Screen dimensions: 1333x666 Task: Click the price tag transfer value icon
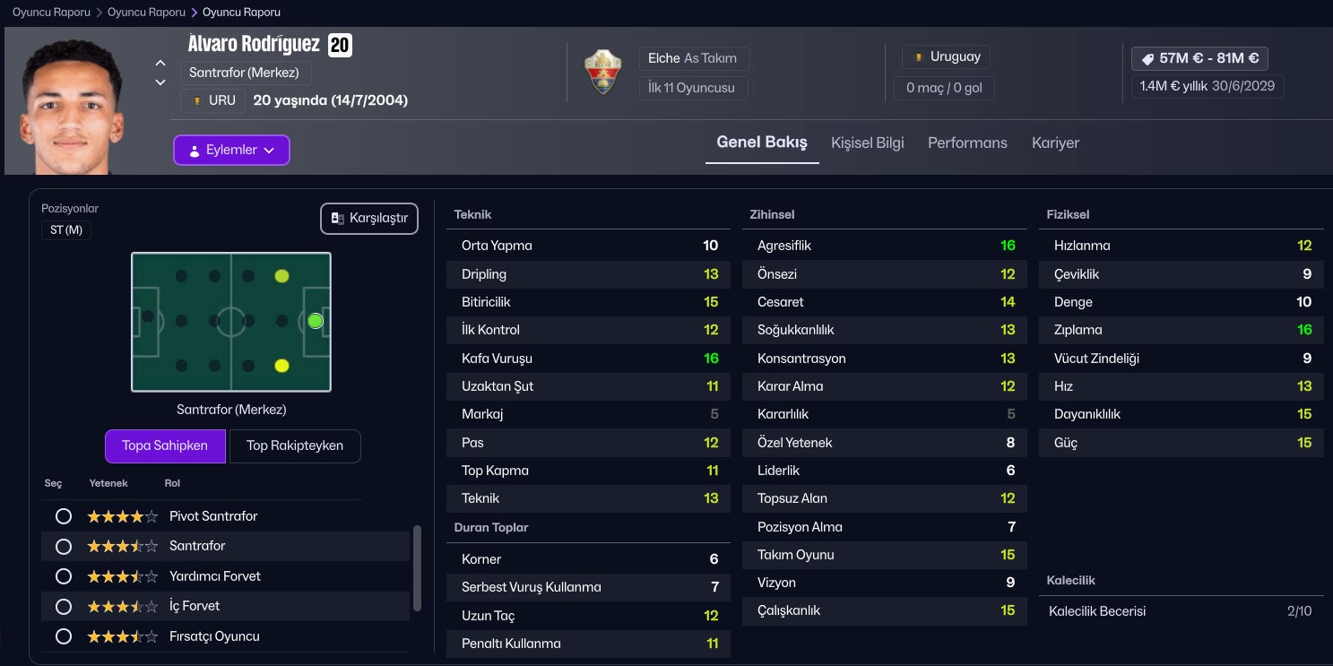point(1147,58)
